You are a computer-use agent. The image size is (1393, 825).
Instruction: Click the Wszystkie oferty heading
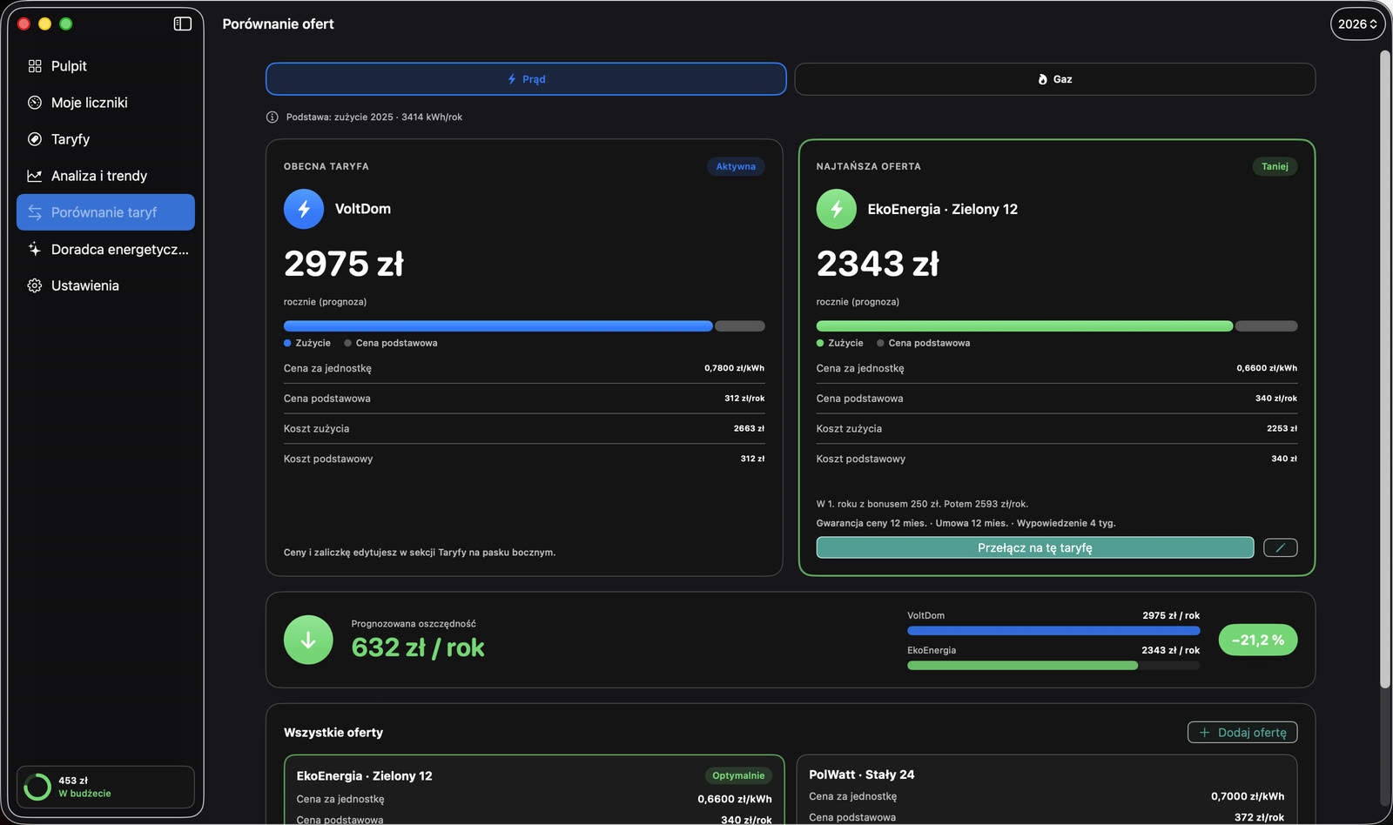(333, 733)
